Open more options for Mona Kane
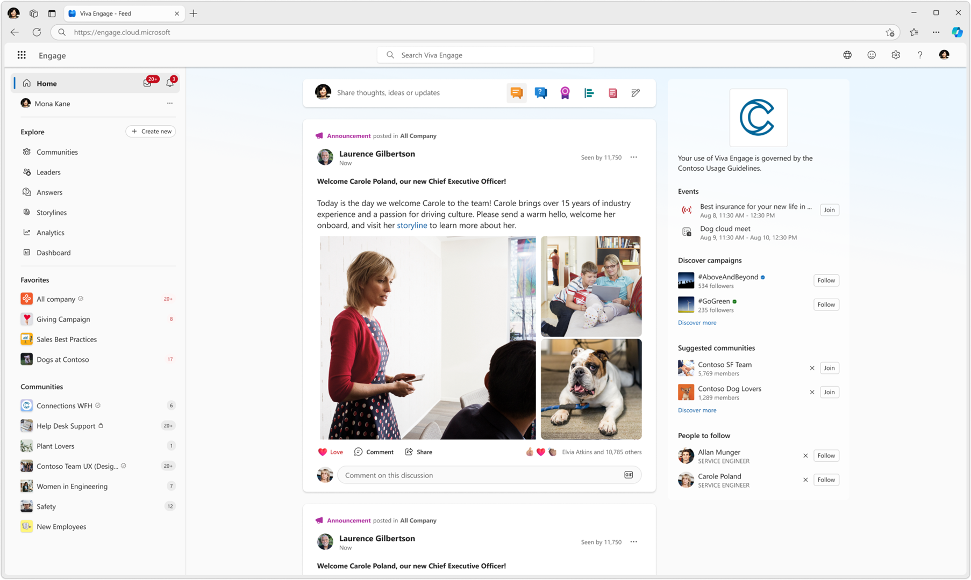The height and width of the screenshot is (580, 971). pyautogui.click(x=170, y=103)
